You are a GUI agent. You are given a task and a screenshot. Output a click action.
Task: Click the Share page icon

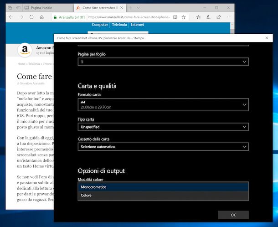tap(219, 17)
